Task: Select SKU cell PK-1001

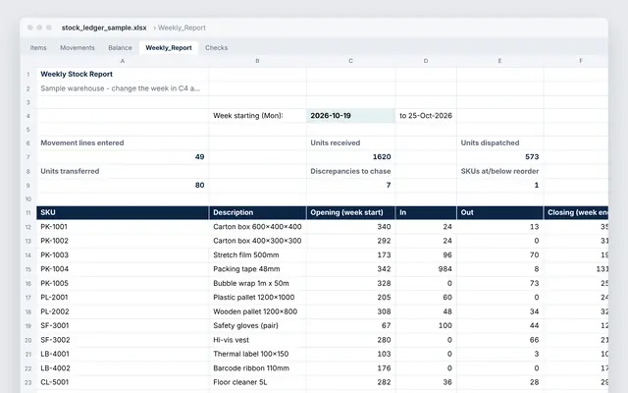Action: tap(123, 227)
